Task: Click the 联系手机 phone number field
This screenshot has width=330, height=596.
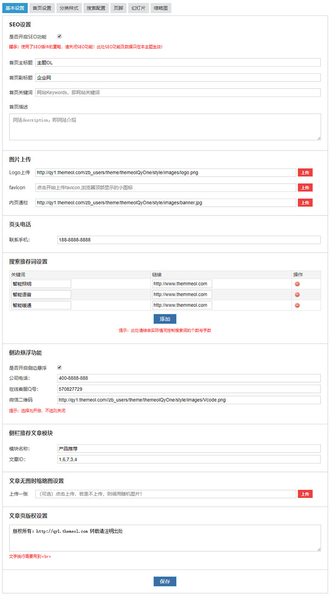Action: (x=189, y=240)
